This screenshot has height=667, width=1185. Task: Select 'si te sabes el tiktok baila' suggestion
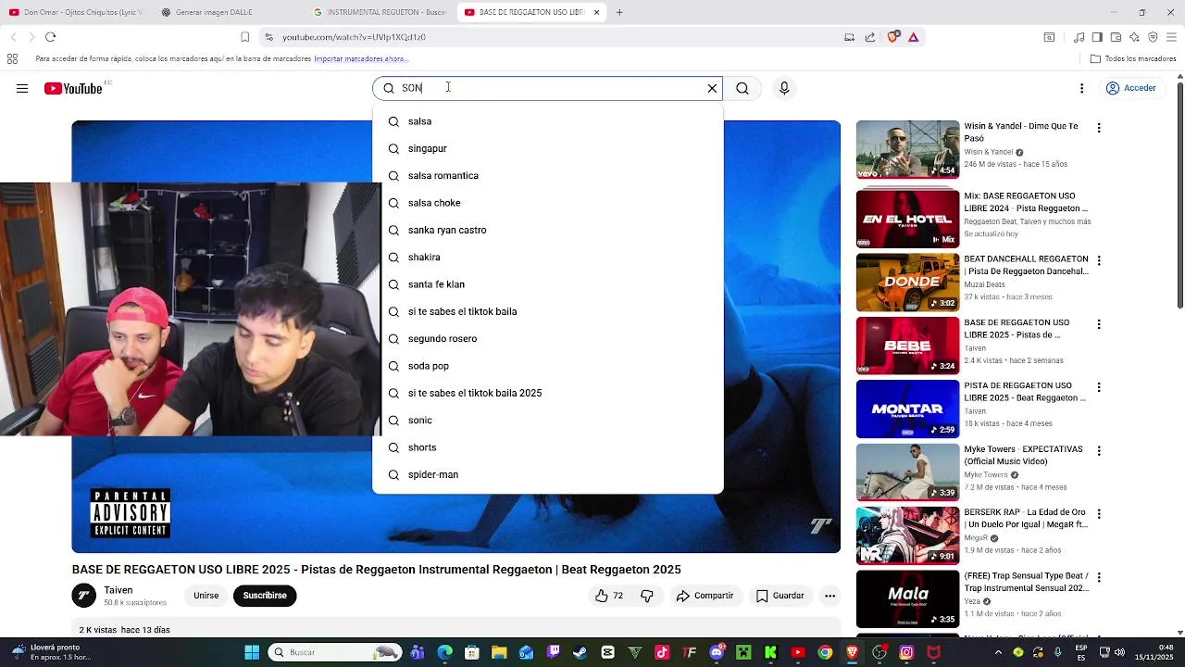pyautogui.click(x=547, y=311)
